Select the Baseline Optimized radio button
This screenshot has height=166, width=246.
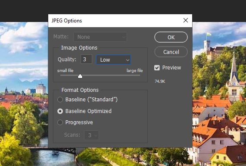60,111
